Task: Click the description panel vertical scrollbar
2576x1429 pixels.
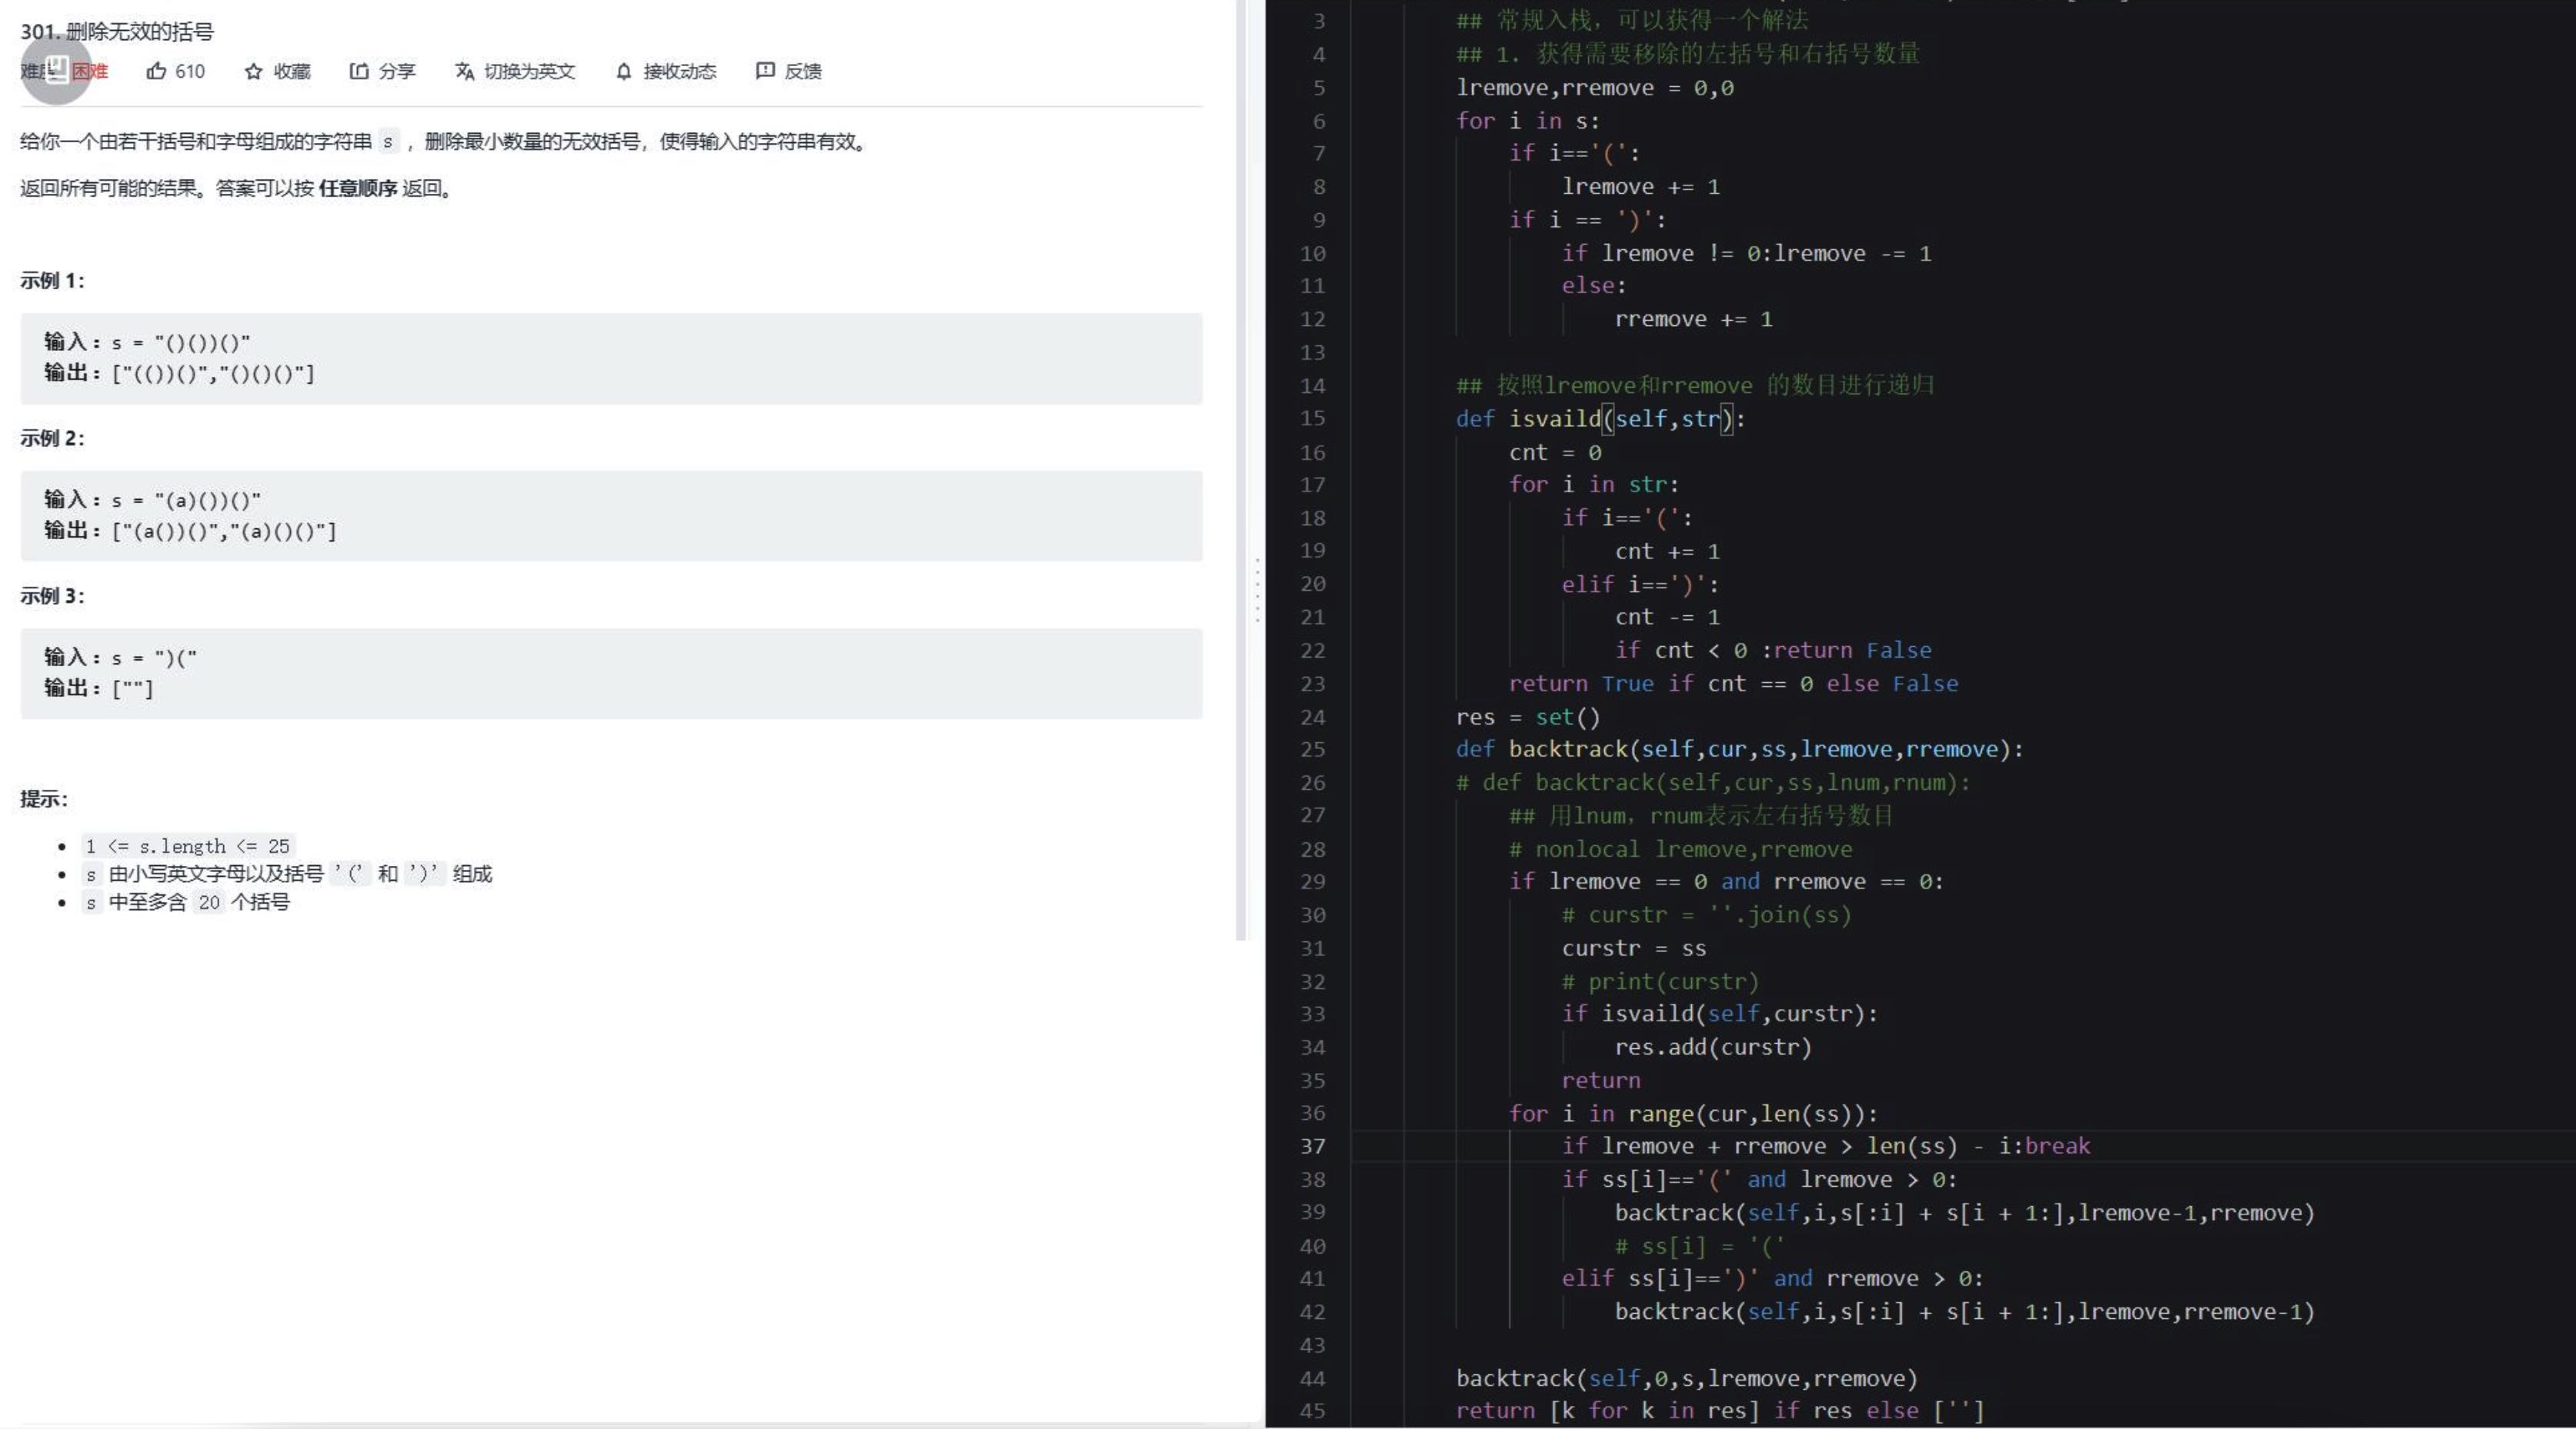Action: point(1241,470)
